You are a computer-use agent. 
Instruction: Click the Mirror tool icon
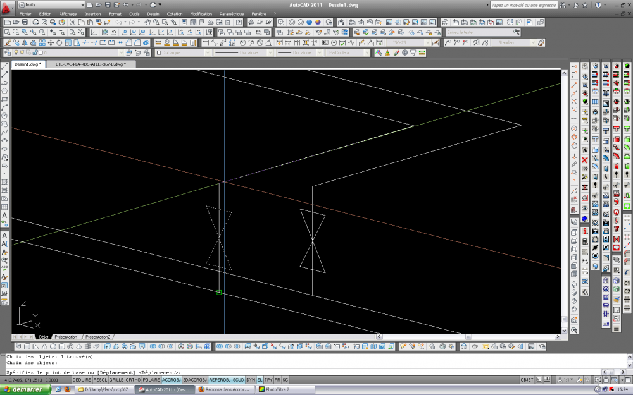pyautogui.click(x=25, y=42)
